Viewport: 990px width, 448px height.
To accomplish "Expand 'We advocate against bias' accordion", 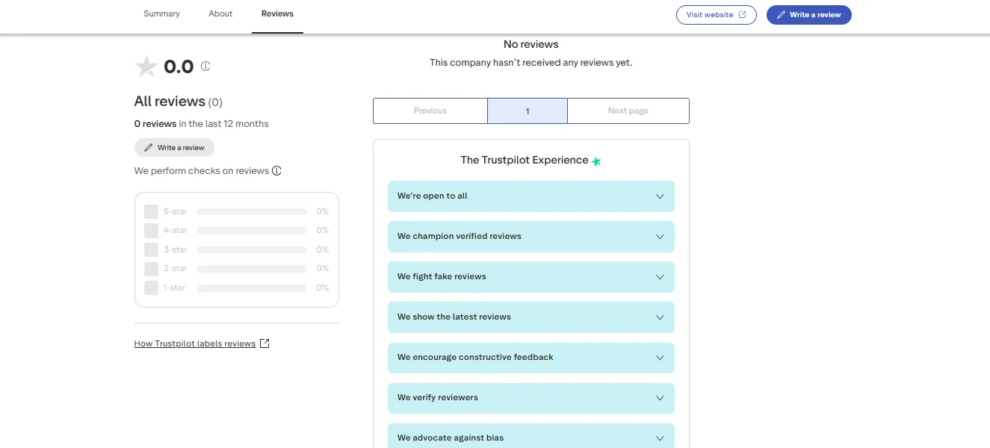I will pos(531,436).
